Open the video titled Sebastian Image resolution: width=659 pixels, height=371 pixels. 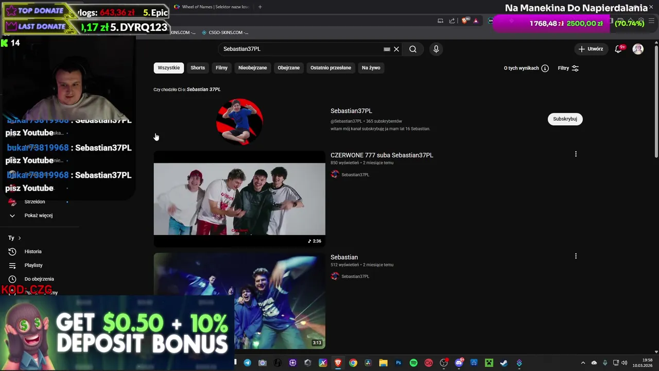(x=344, y=257)
